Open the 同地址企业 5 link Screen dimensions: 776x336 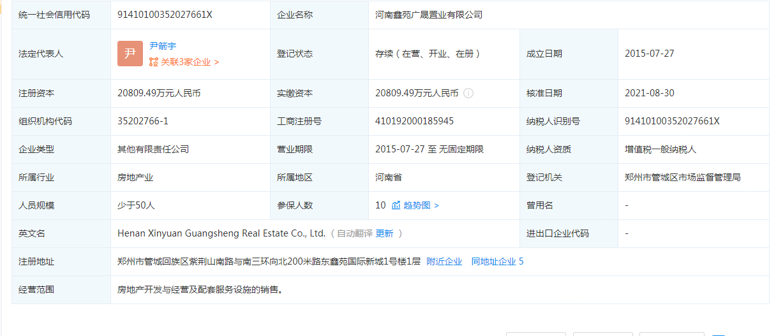point(498,261)
